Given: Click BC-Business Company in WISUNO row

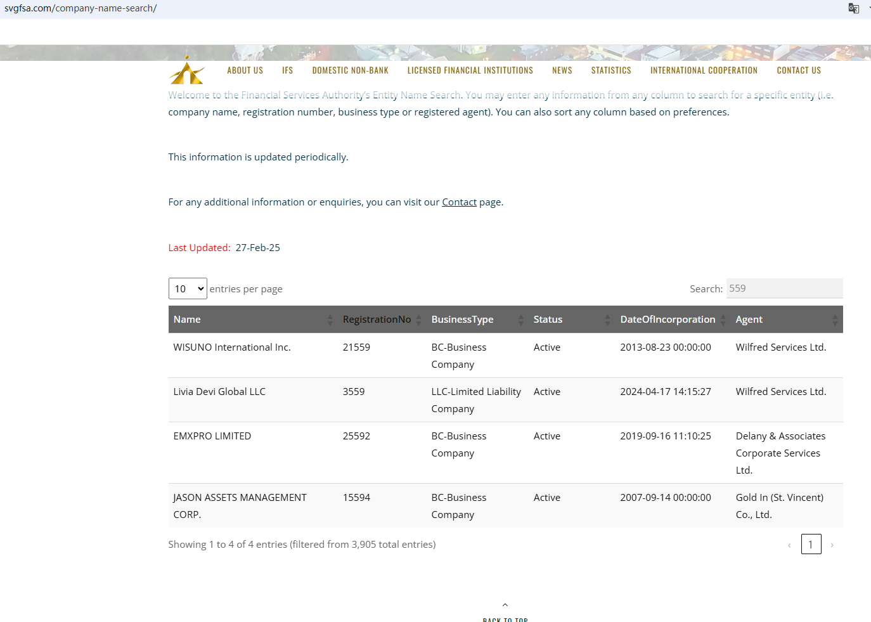Looking at the screenshot, I should [x=459, y=356].
